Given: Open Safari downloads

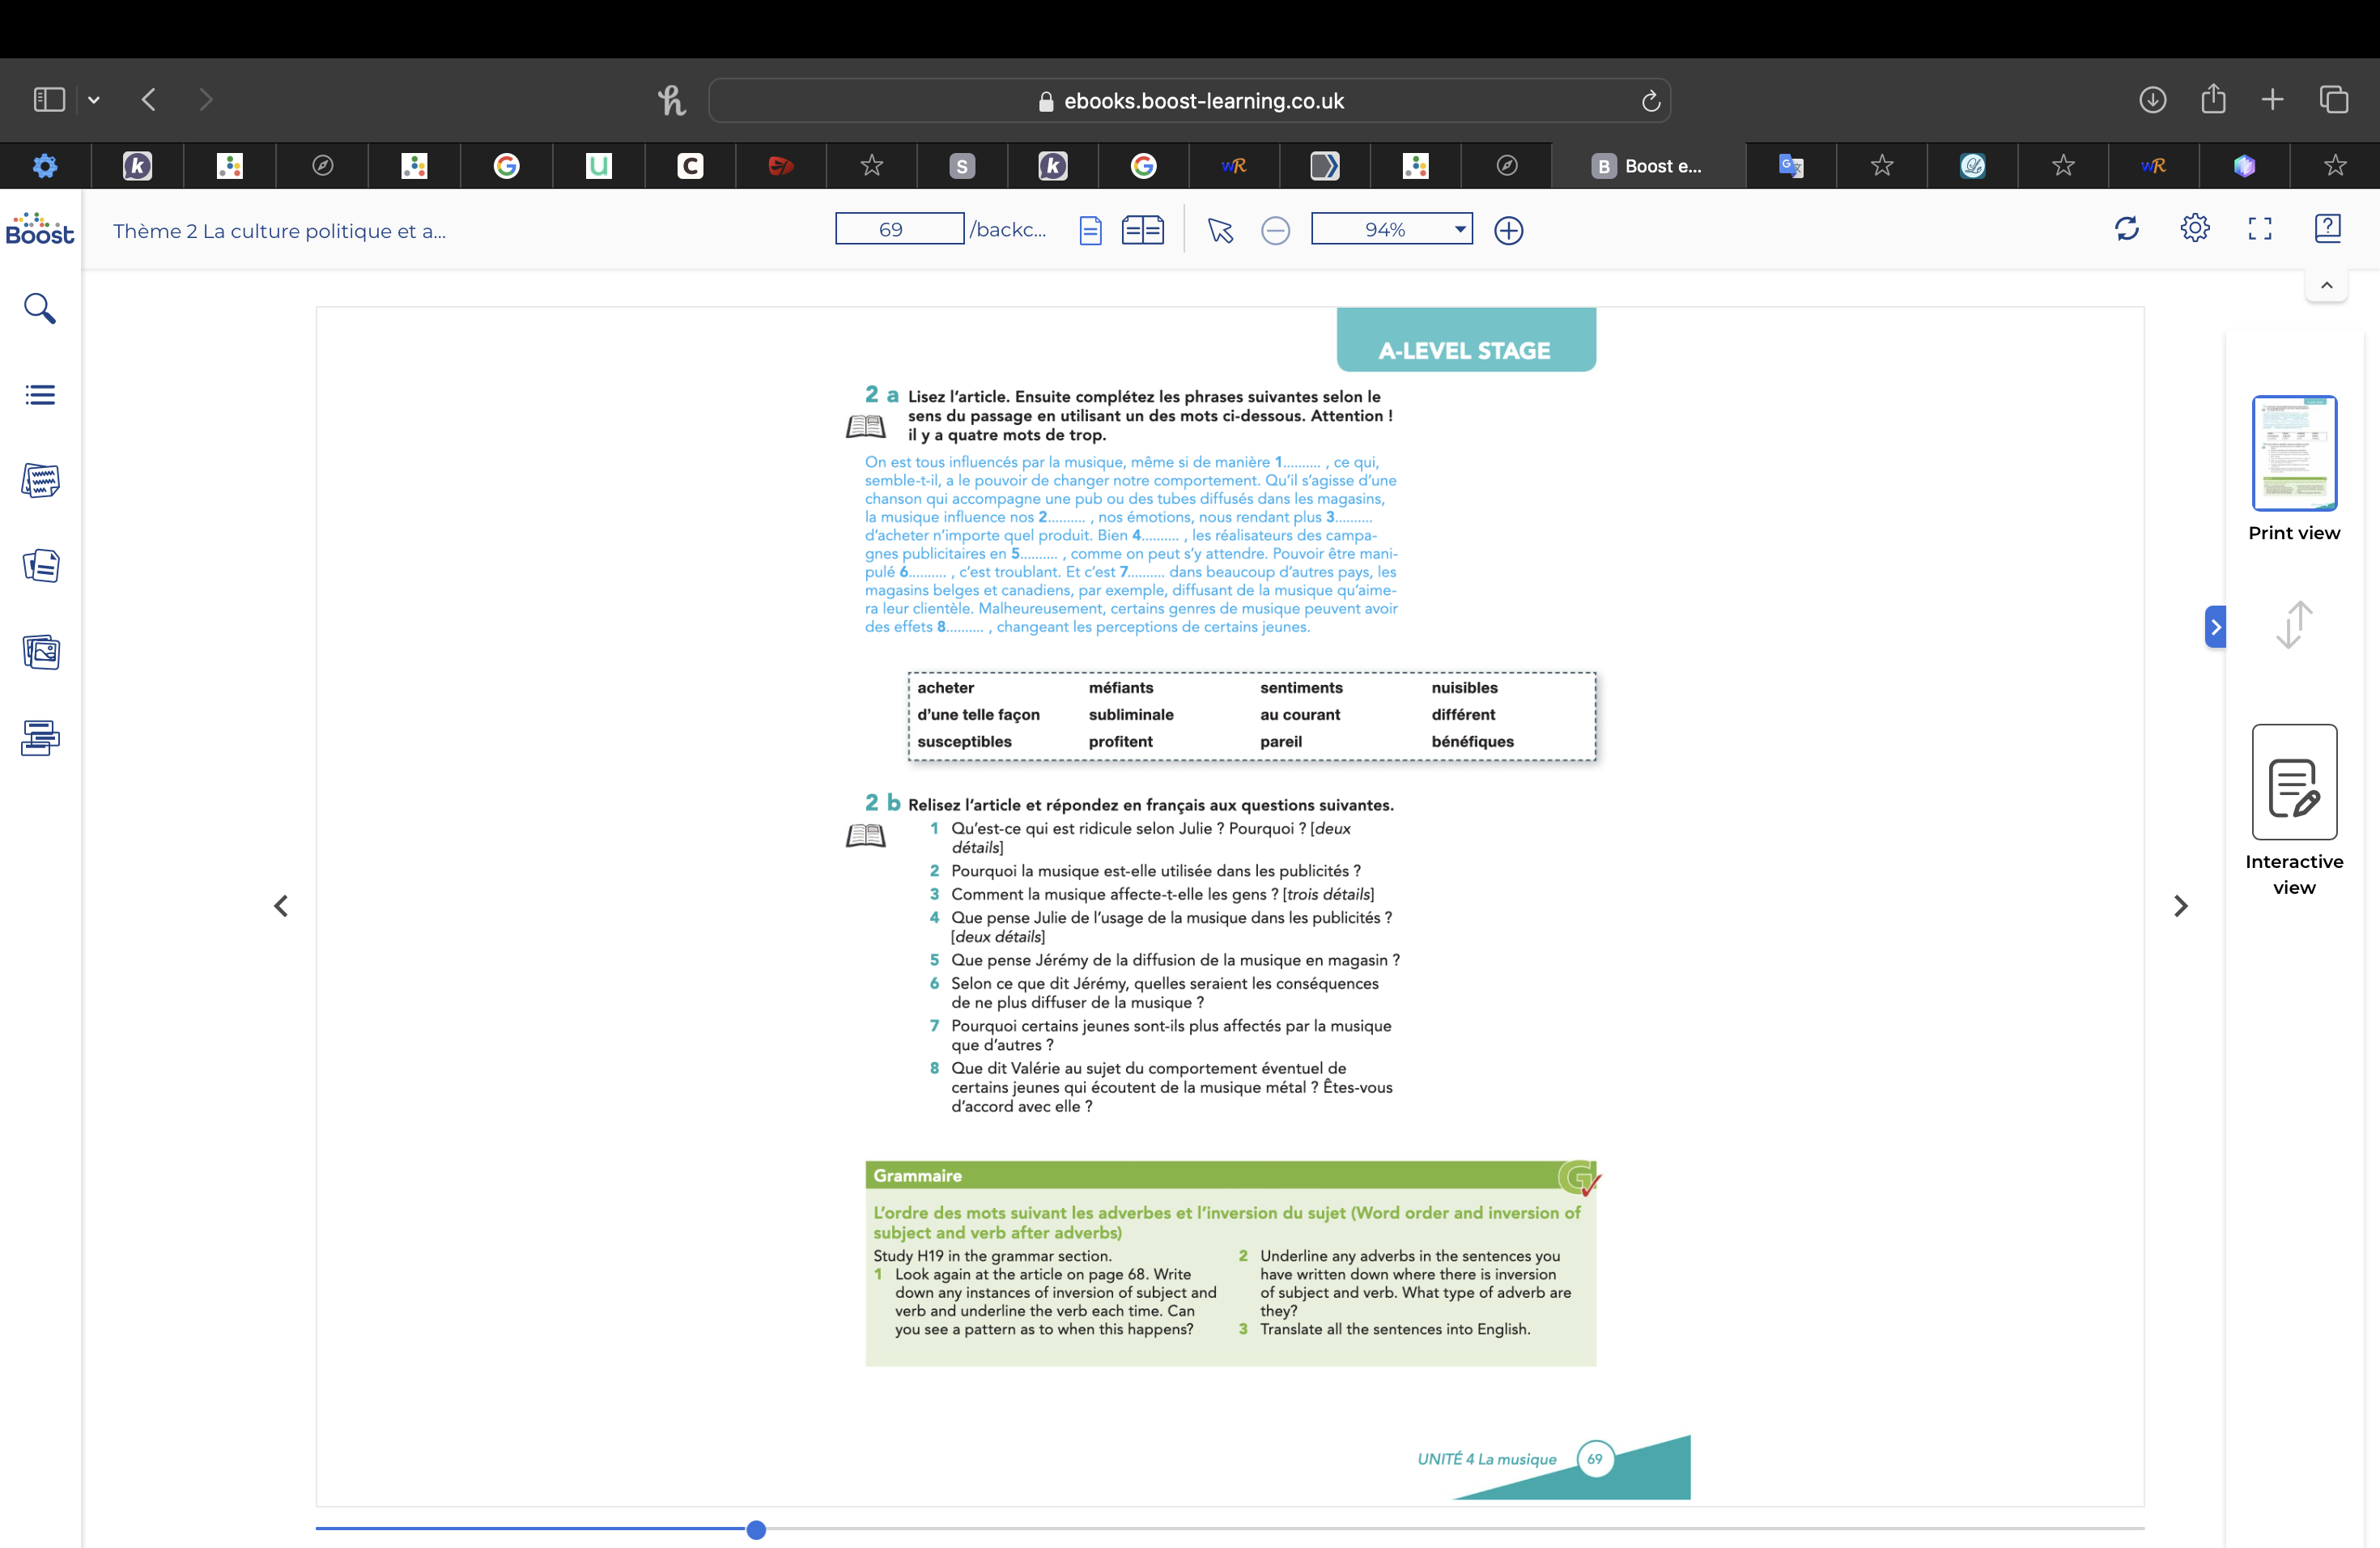Looking at the screenshot, I should point(2152,100).
